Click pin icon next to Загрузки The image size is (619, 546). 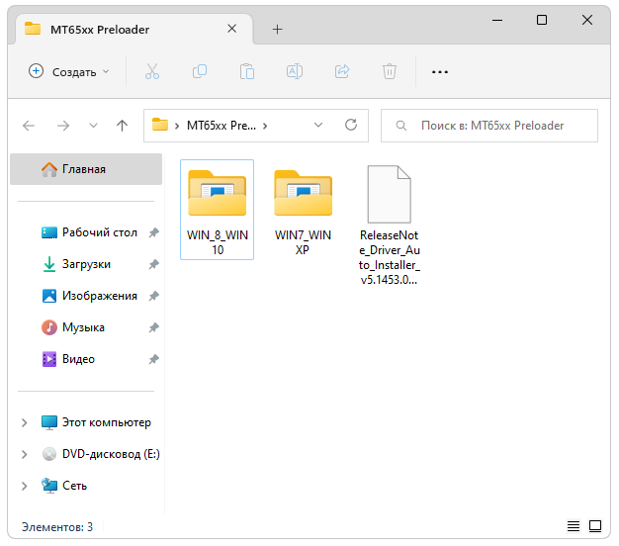tap(153, 264)
